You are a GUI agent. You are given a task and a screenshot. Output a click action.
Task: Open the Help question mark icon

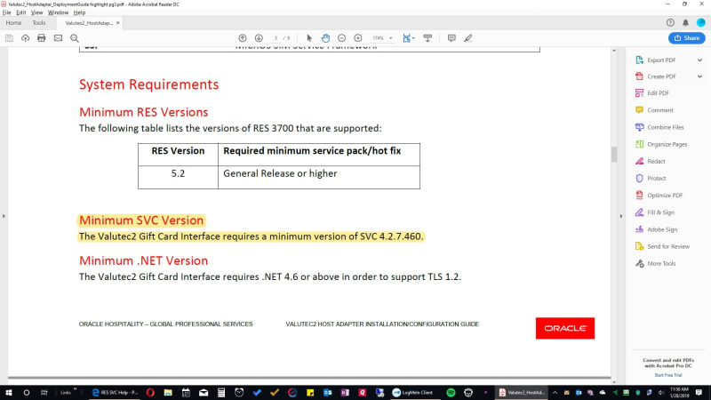[x=670, y=23]
